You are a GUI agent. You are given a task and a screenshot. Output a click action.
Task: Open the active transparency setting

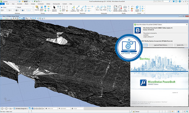point(25,10)
